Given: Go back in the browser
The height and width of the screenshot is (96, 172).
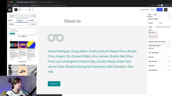Looking at the screenshot, I should click(9, 5).
